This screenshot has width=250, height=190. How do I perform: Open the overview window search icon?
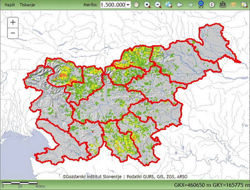[244, 5]
